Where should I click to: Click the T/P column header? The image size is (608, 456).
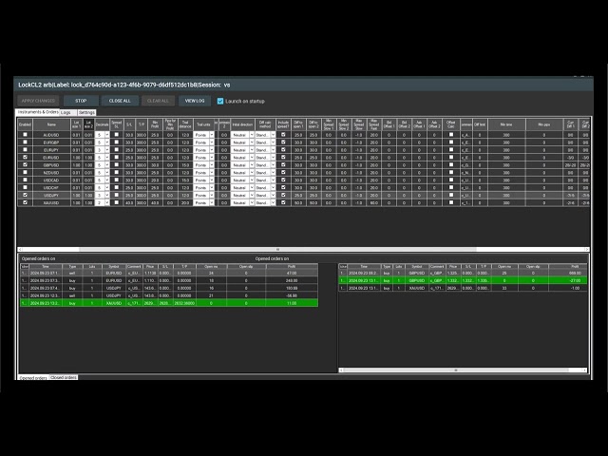click(x=142, y=124)
